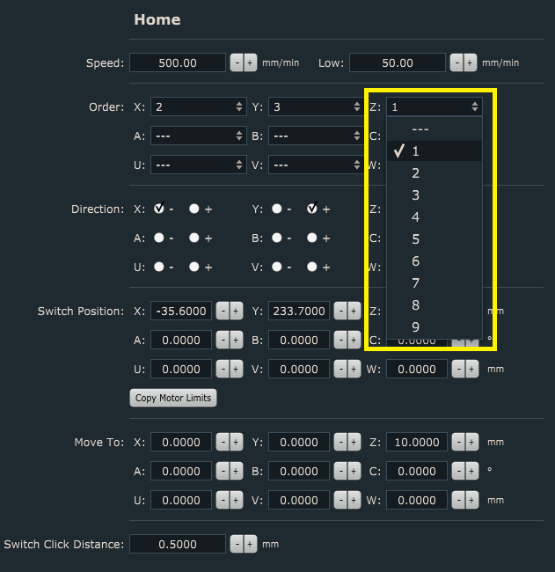Open the Order X dropdown

198,107
